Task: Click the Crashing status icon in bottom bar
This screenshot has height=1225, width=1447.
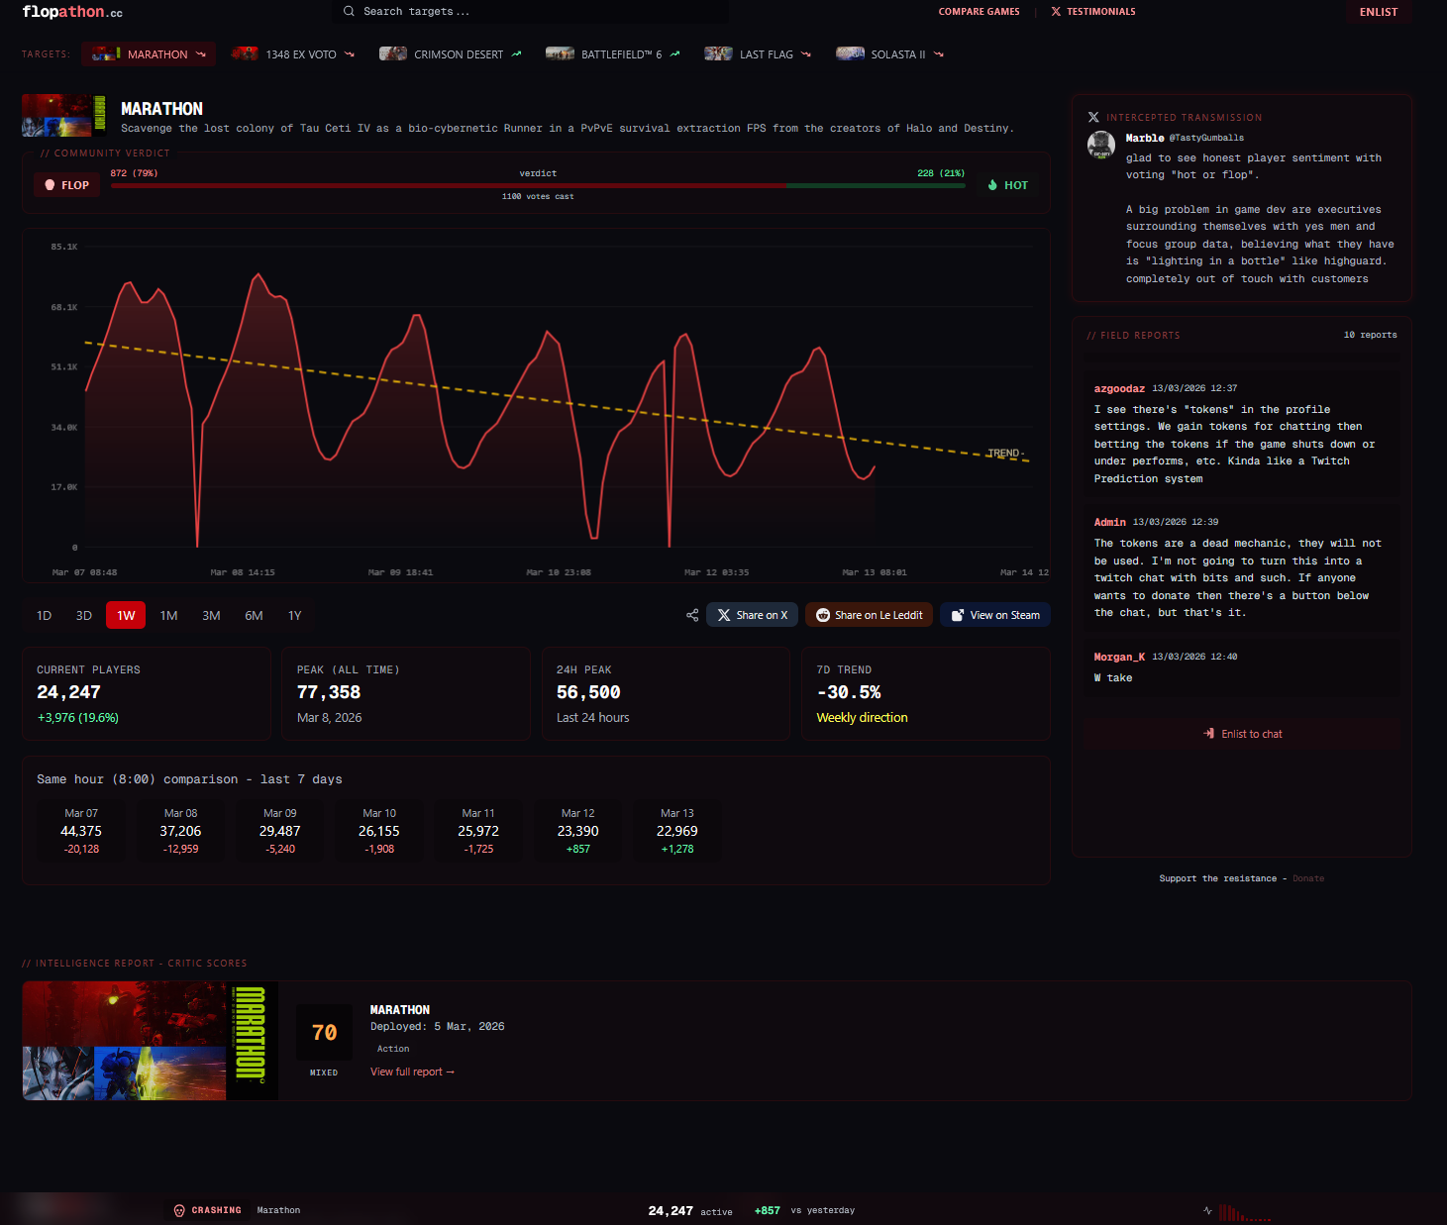Action: [179, 1210]
